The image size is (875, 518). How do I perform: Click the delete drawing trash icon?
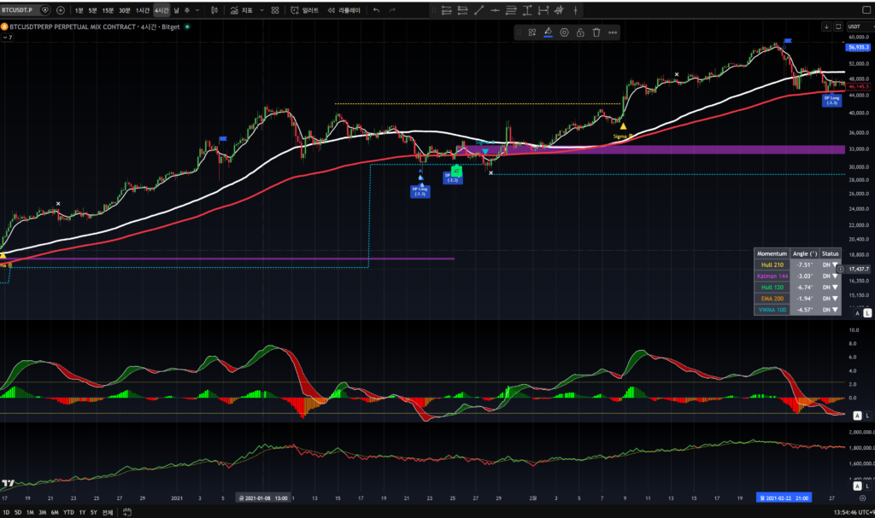click(x=596, y=32)
